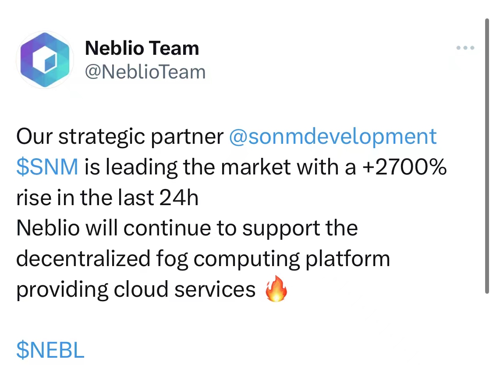493x377 pixels.
Task: Click the fire emoji in the tweet
Action: tap(277, 290)
